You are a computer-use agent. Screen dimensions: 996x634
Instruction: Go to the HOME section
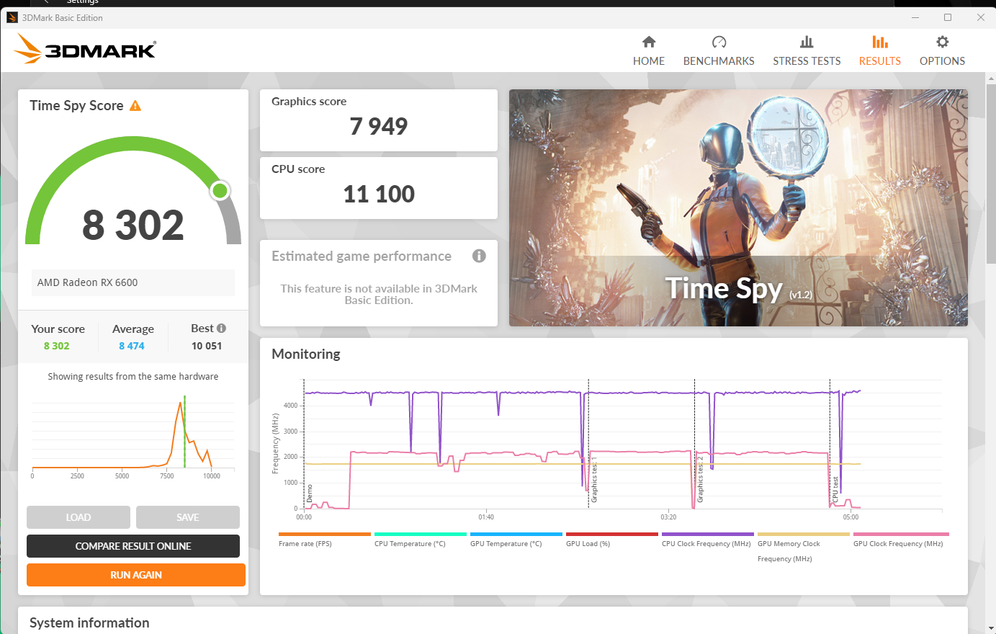tap(649, 50)
